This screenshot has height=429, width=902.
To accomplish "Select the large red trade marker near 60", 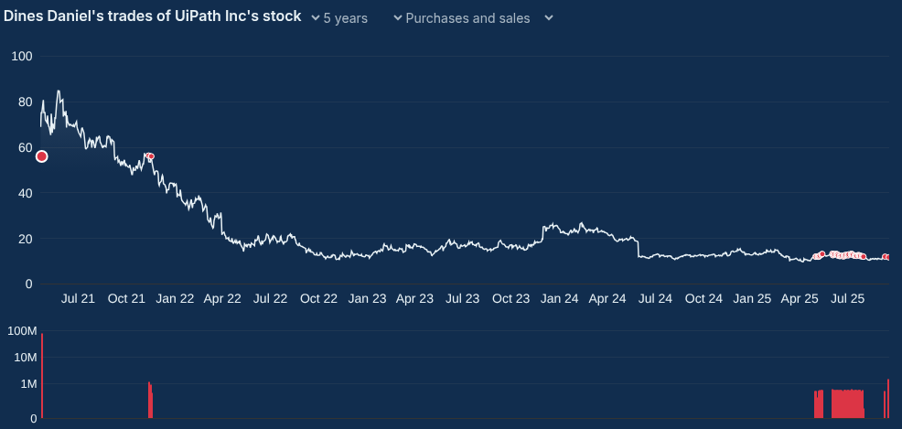I will pos(41,156).
